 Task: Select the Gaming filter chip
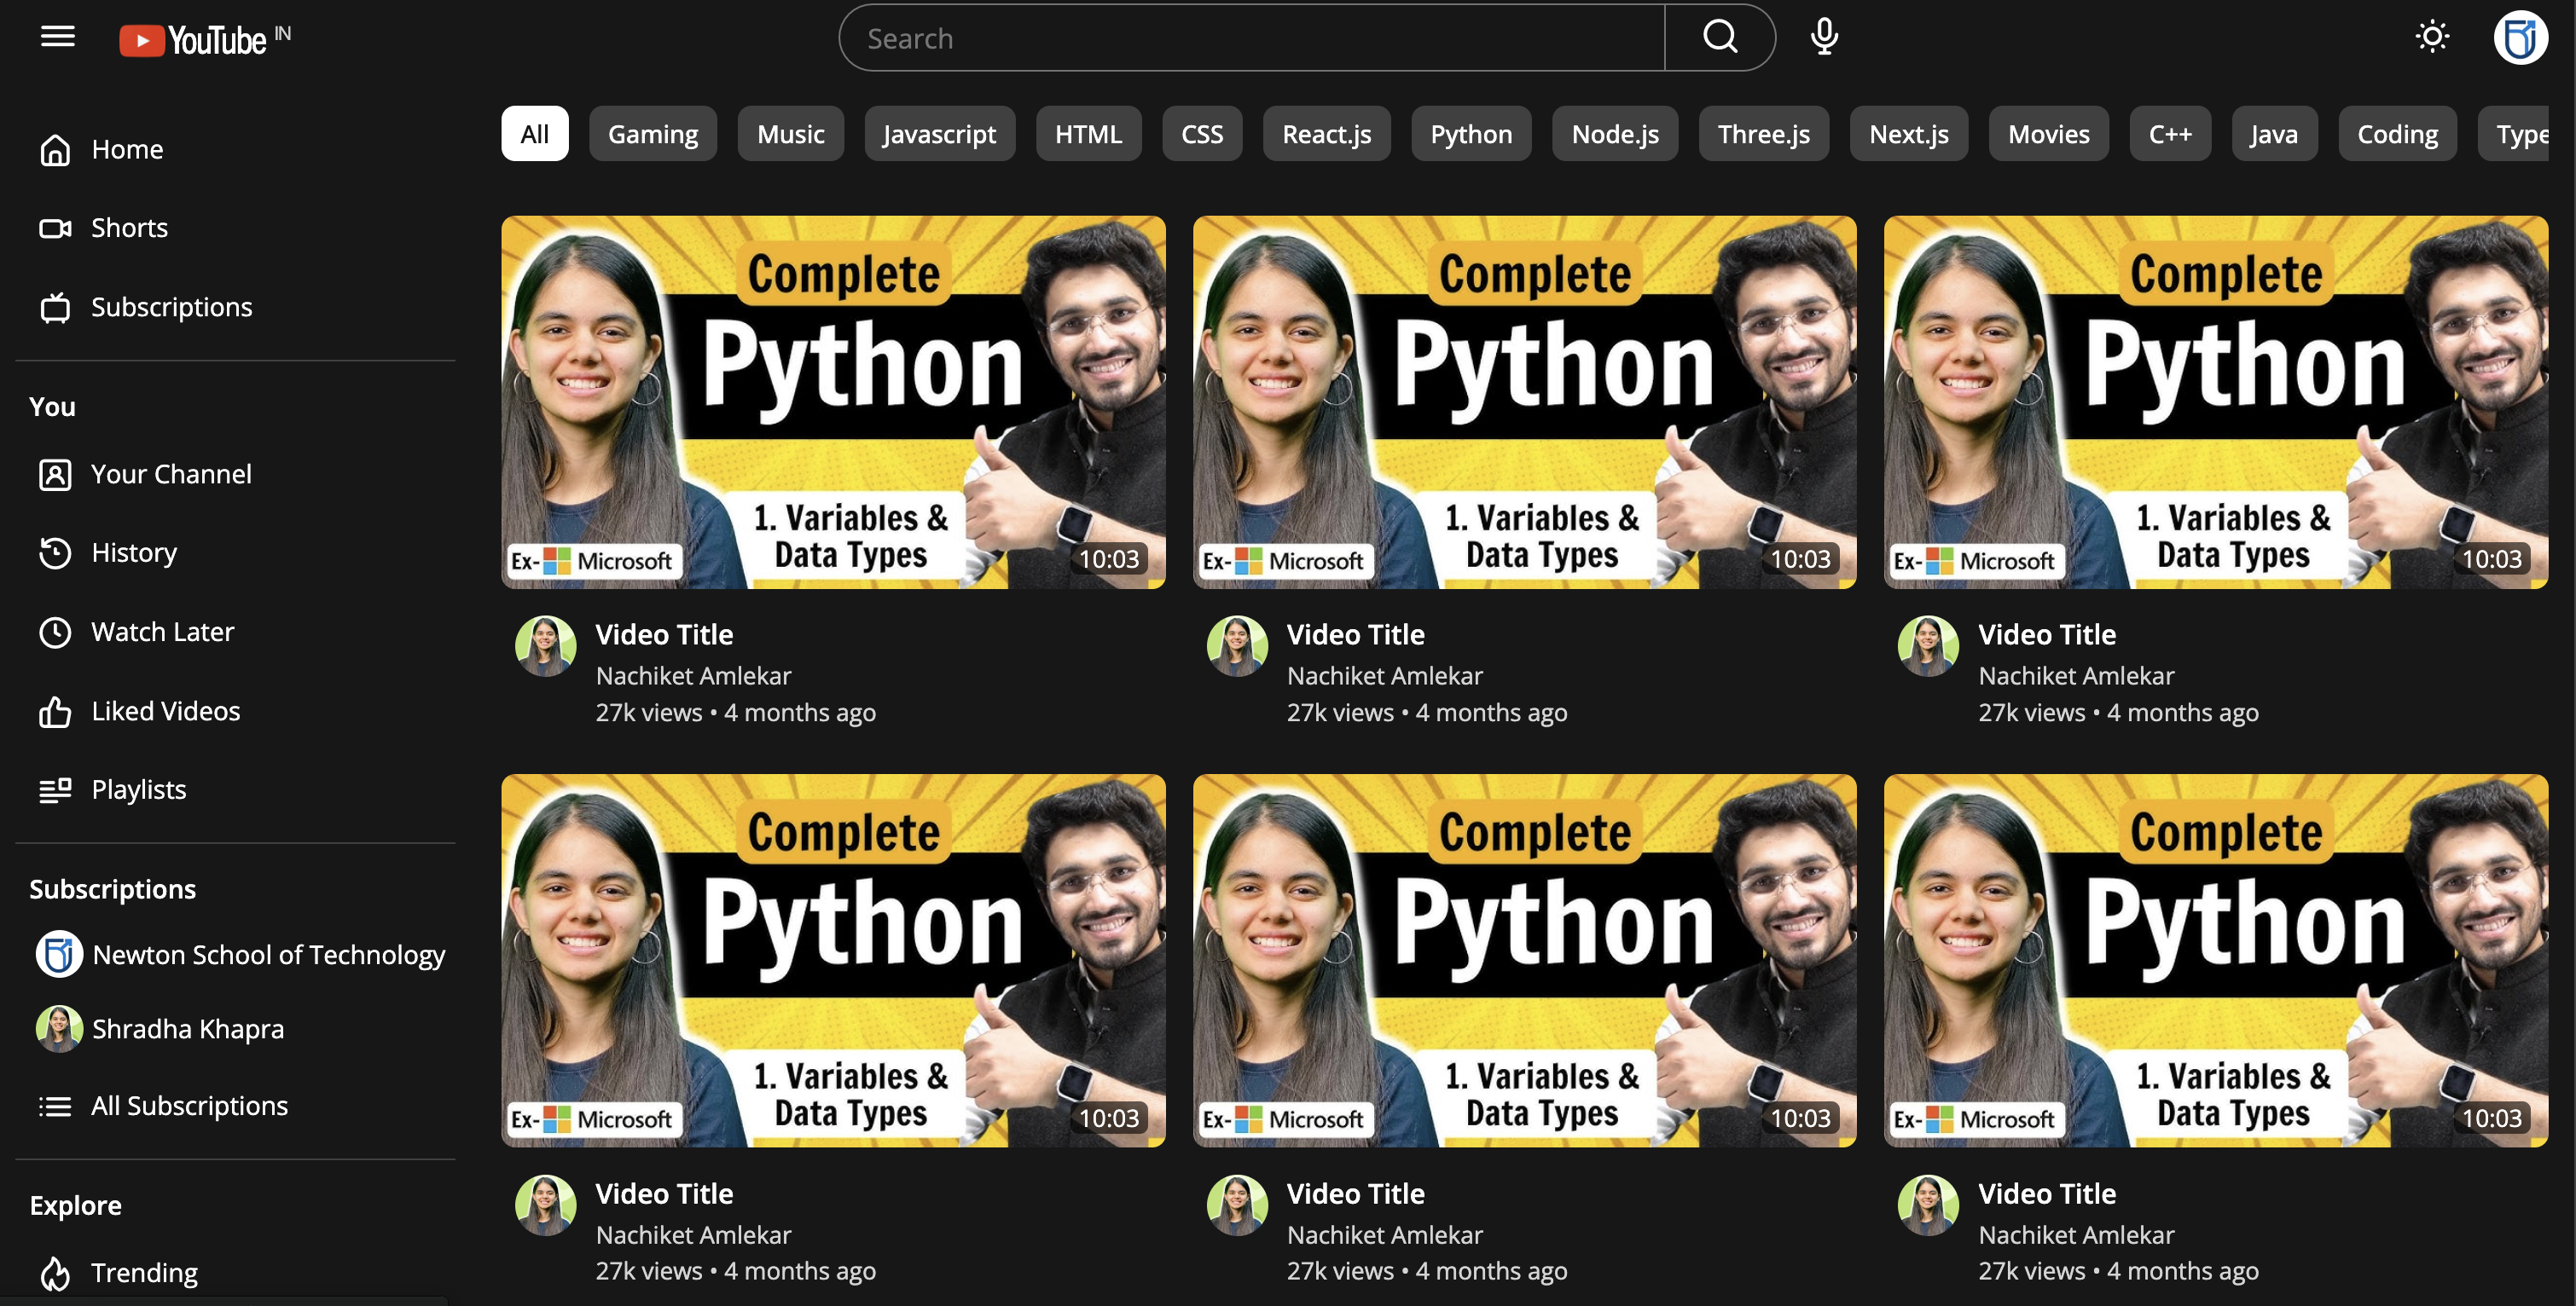click(x=652, y=134)
